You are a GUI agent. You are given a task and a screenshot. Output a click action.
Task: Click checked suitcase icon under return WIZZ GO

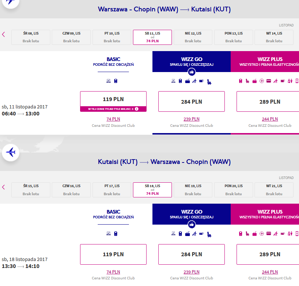[x=187, y=234]
